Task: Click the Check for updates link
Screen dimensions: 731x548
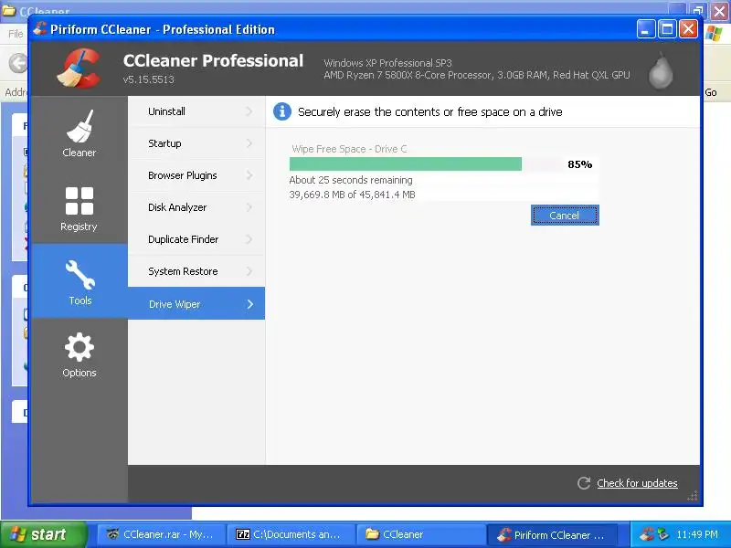Action: point(637,483)
